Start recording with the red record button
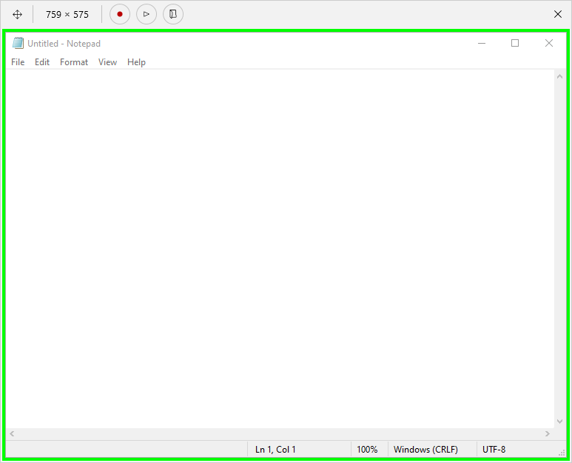The height and width of the screenshot is (463, 572). click(x=120, y=14)
